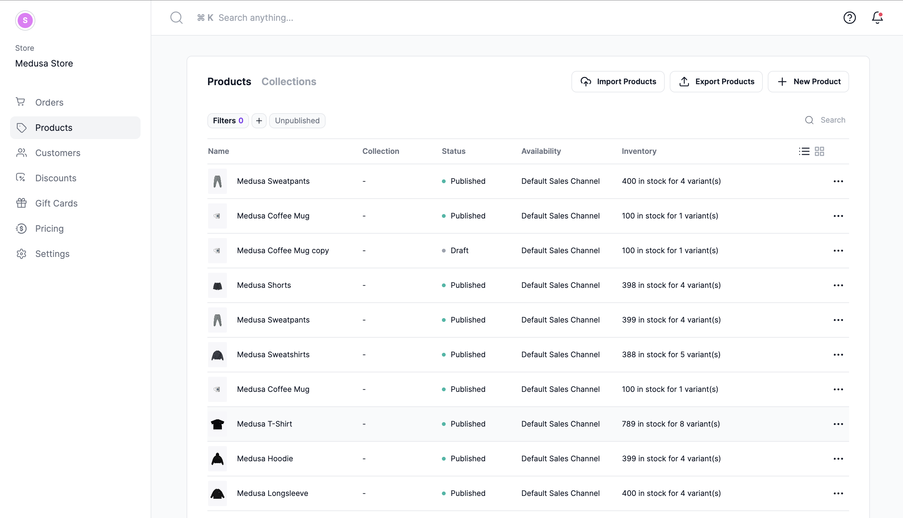Viewport: 903px width, 518px height.
Task: Click the New Product button
Action: click(808, 81)
